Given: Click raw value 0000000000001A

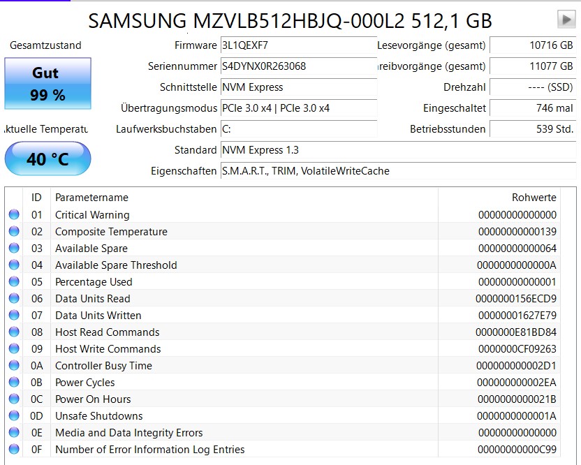Looking at the screenshot, I should pyautogui.click(x=517, y=416).
